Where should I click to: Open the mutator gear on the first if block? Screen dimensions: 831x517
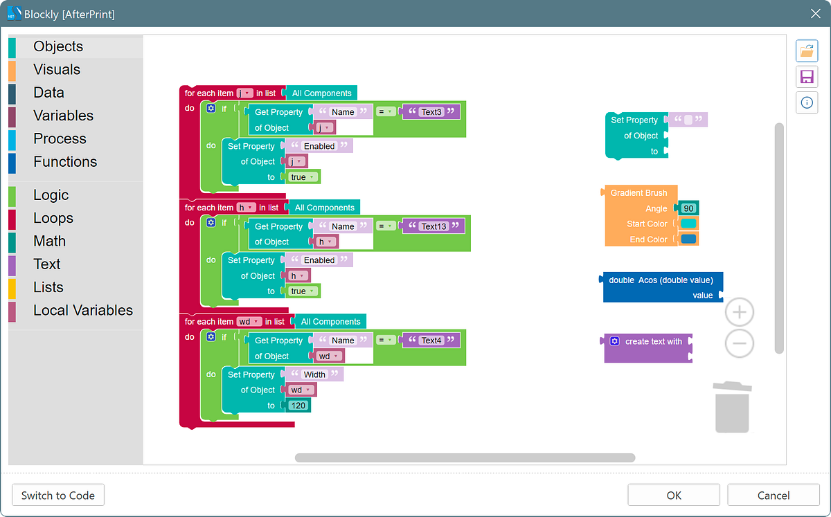coord(211,108)
